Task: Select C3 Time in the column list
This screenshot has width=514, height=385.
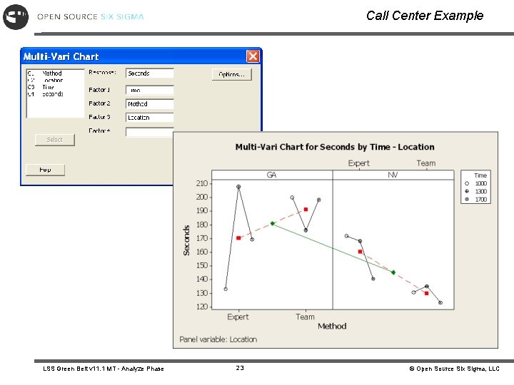Action: coord(41,87)
